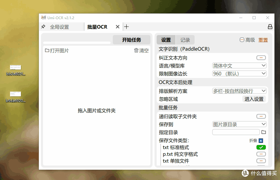
Task: Minimize the Umi-OCR window
Action: tap(241, 18)
